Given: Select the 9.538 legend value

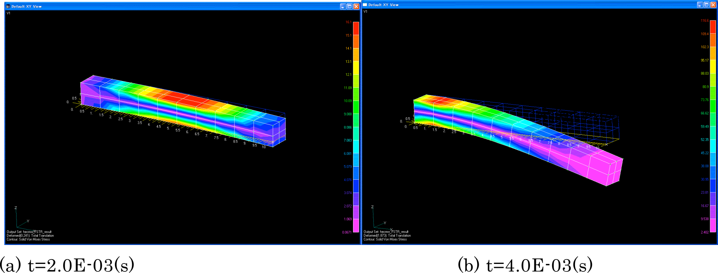Looking at the screenshot, I should [x=705, y=219].
